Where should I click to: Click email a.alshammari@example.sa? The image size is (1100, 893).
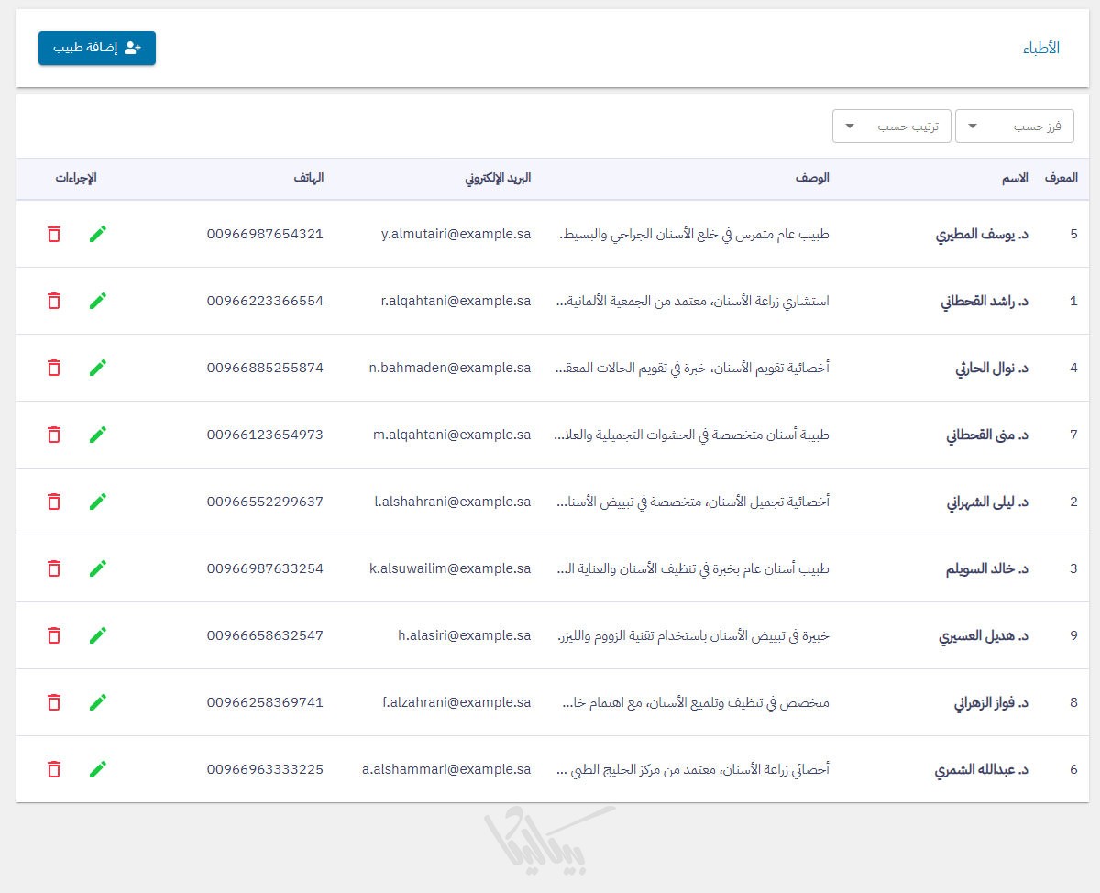[x=446, y=769]
